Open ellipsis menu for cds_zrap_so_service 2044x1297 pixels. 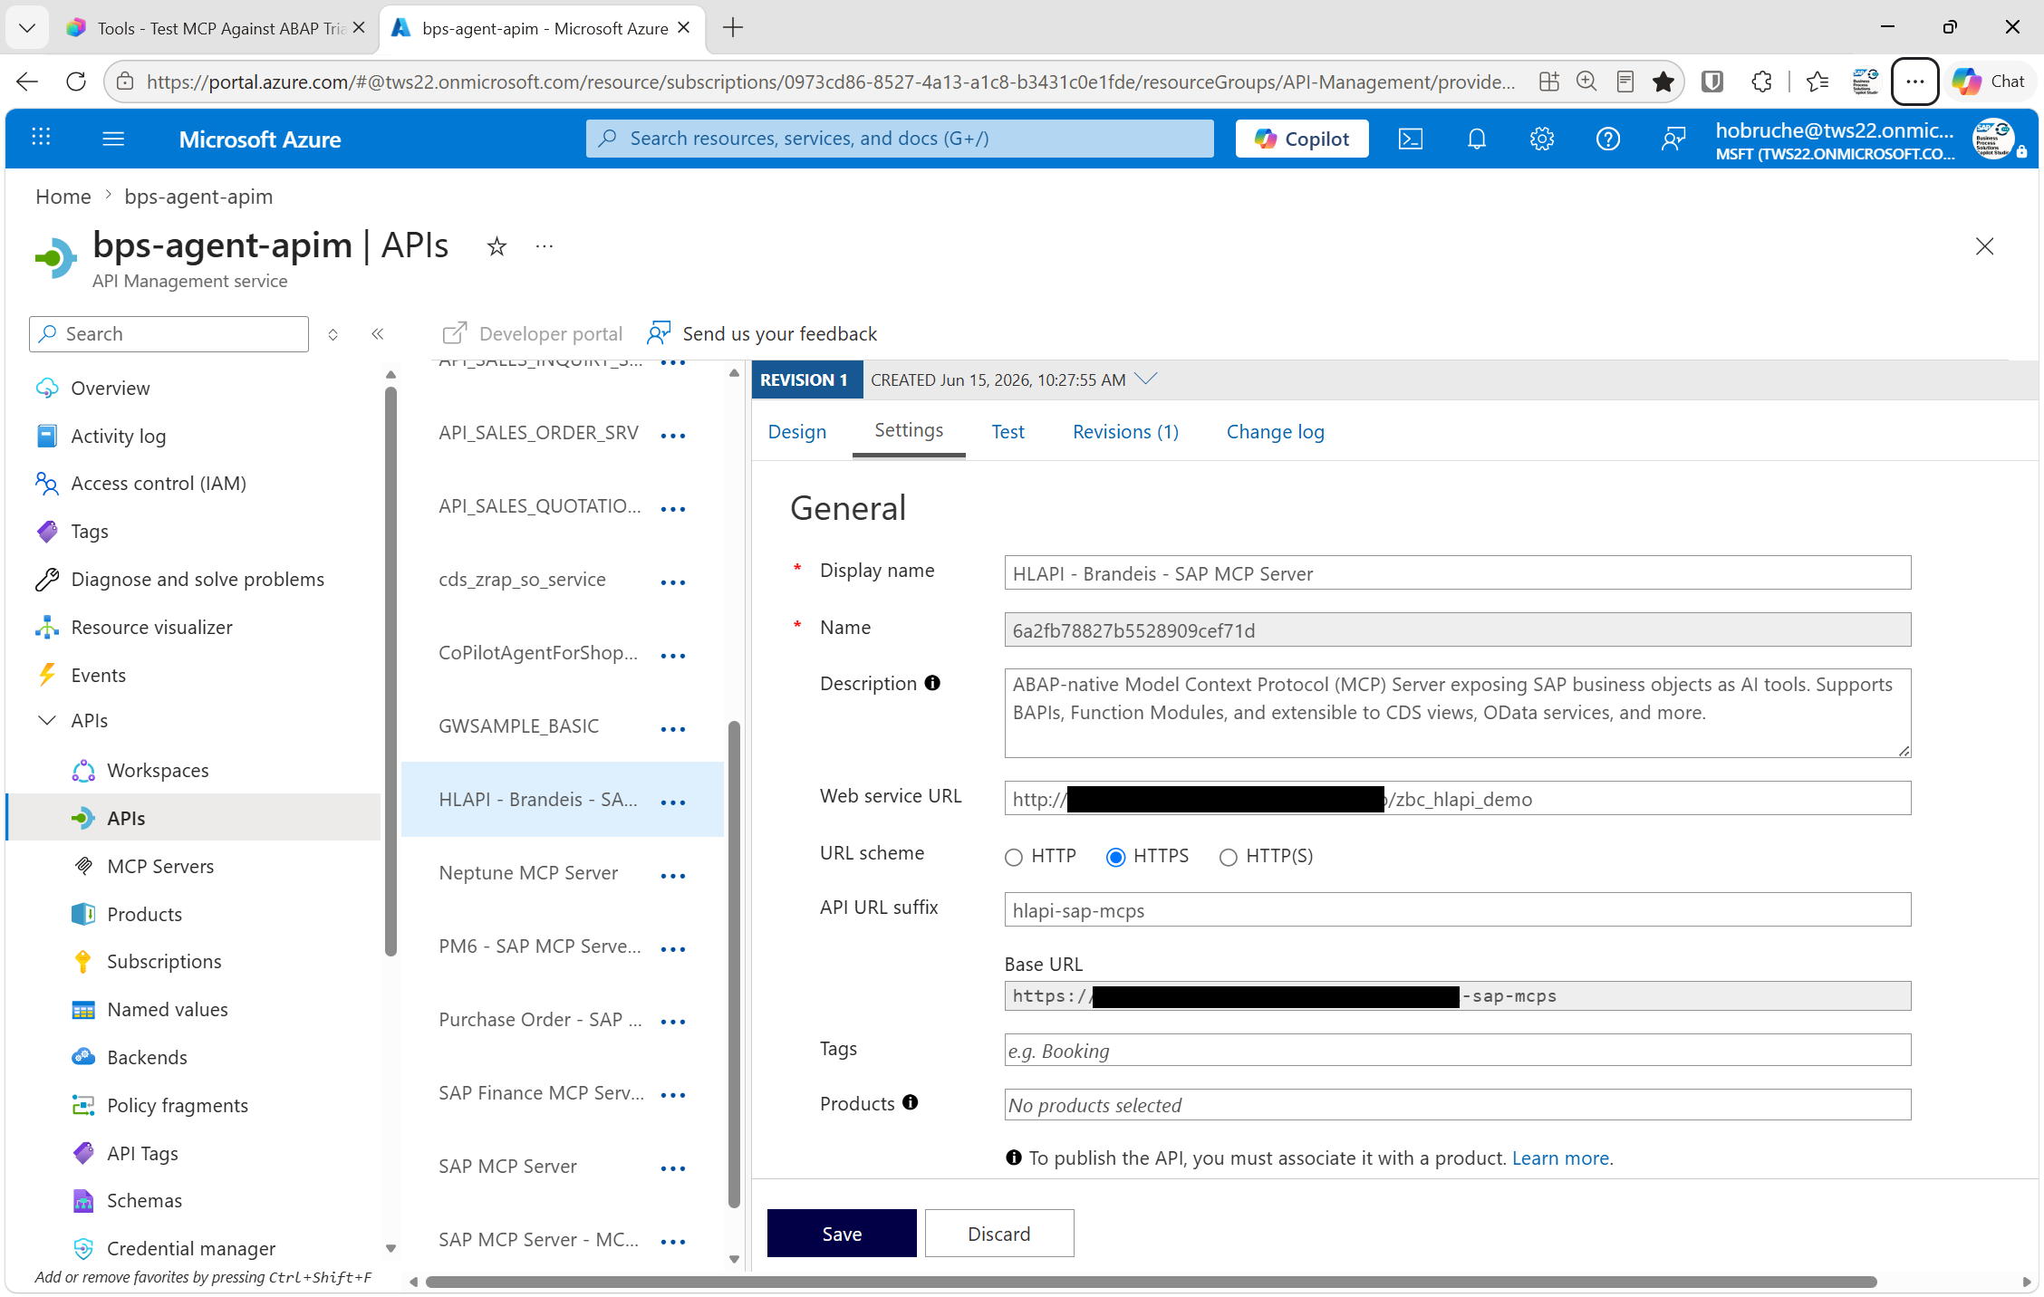pos(673,582)
